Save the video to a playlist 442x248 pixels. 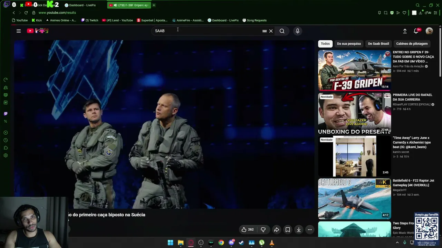[288, 230]
